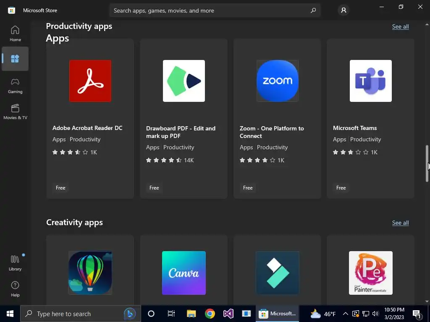Open the clock showing 10:50 PM
This screenshot has width=430, height=322.
click(x=394, y=314)
